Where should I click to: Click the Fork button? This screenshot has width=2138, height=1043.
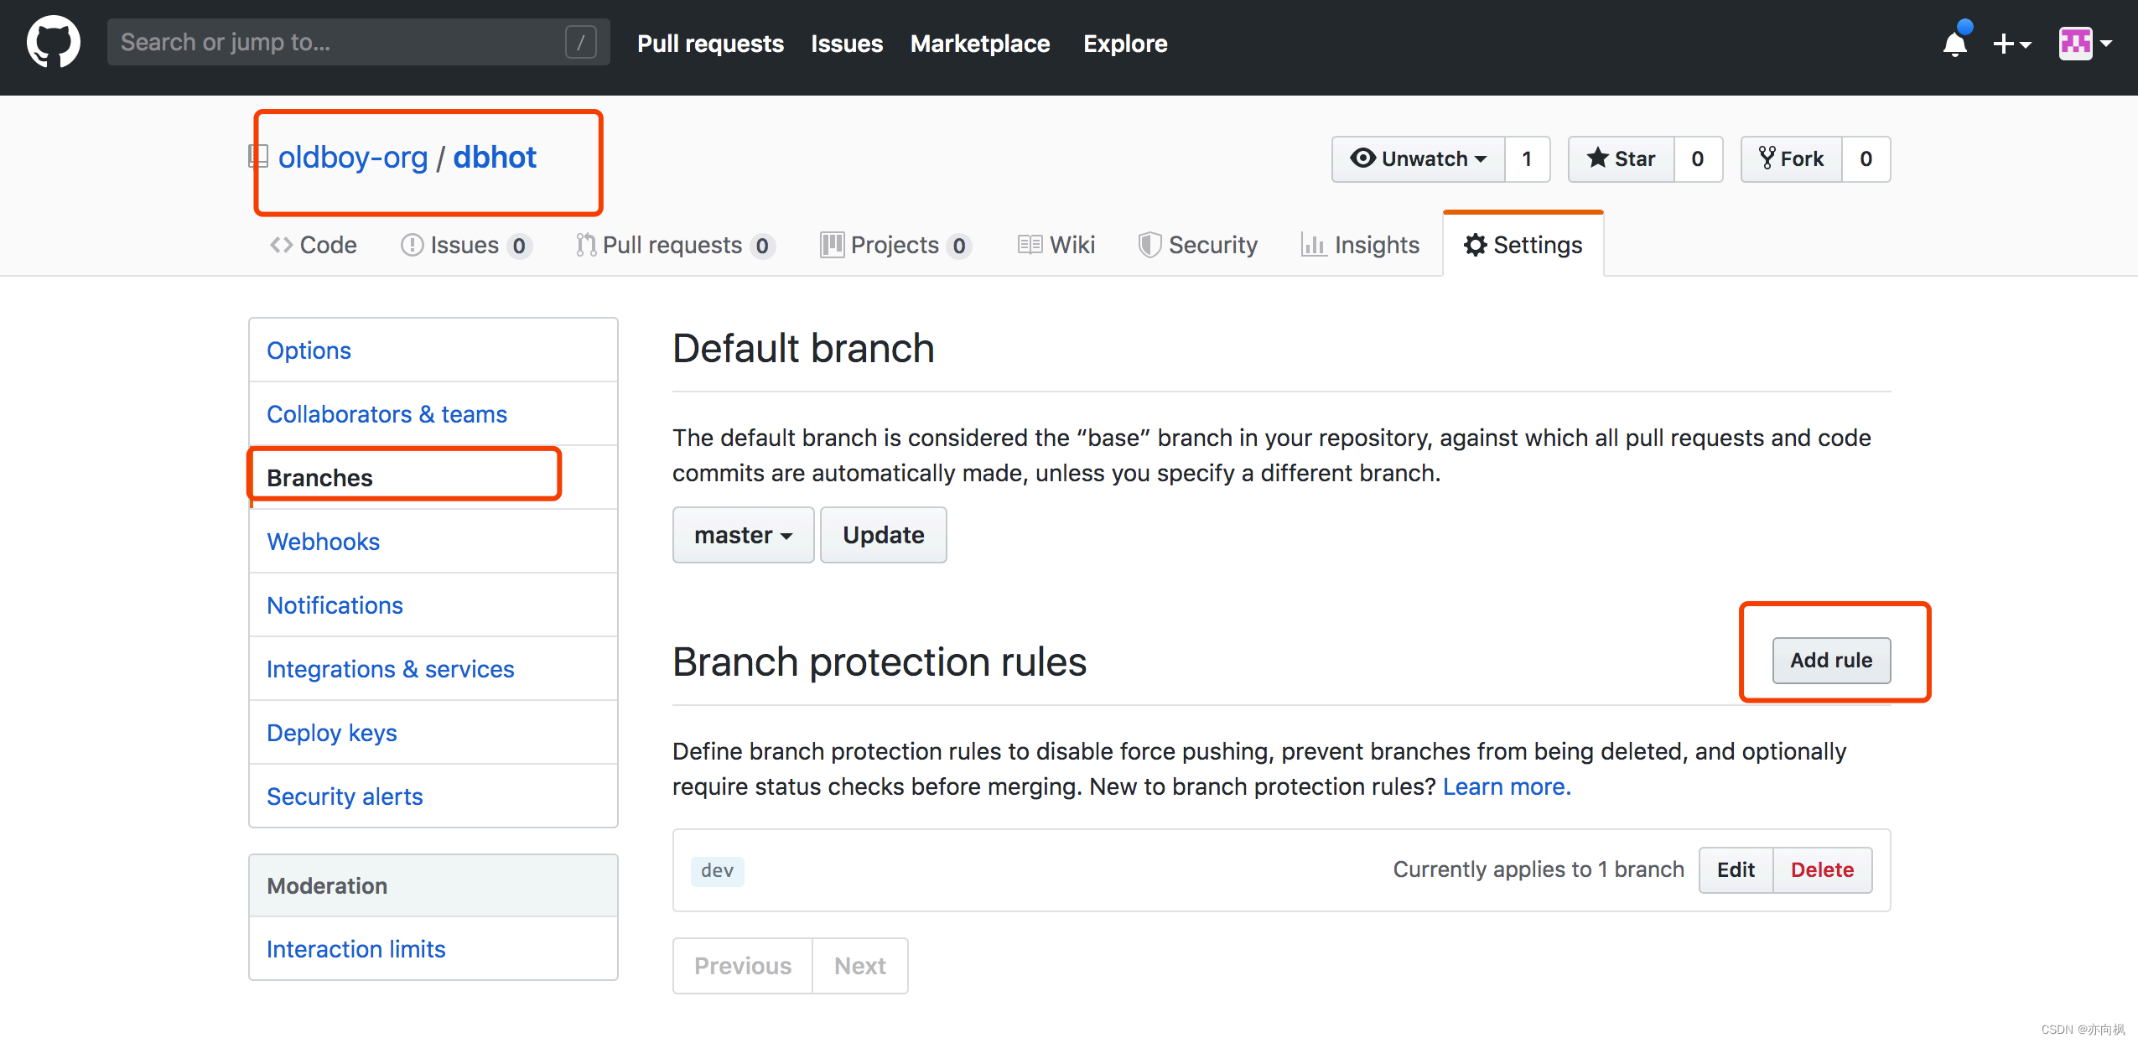[1792, 158]
